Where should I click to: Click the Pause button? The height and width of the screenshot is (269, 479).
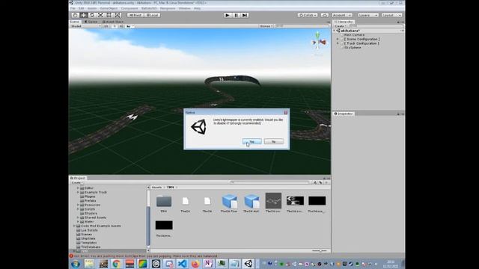(236, 15)
